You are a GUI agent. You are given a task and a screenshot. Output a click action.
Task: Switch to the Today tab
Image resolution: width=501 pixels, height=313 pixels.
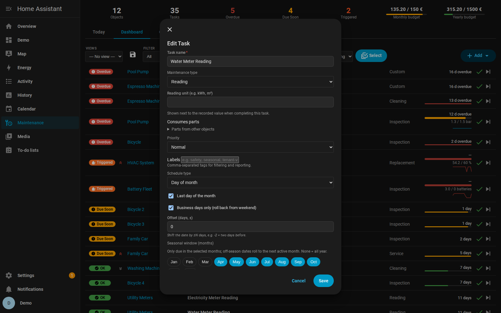pyautogui.click(x=99, y=32)
